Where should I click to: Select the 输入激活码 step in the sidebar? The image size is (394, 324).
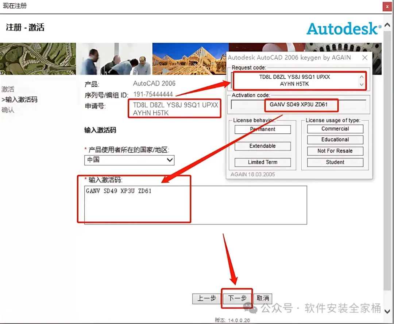pyautogui.click(x=20, y=99)
